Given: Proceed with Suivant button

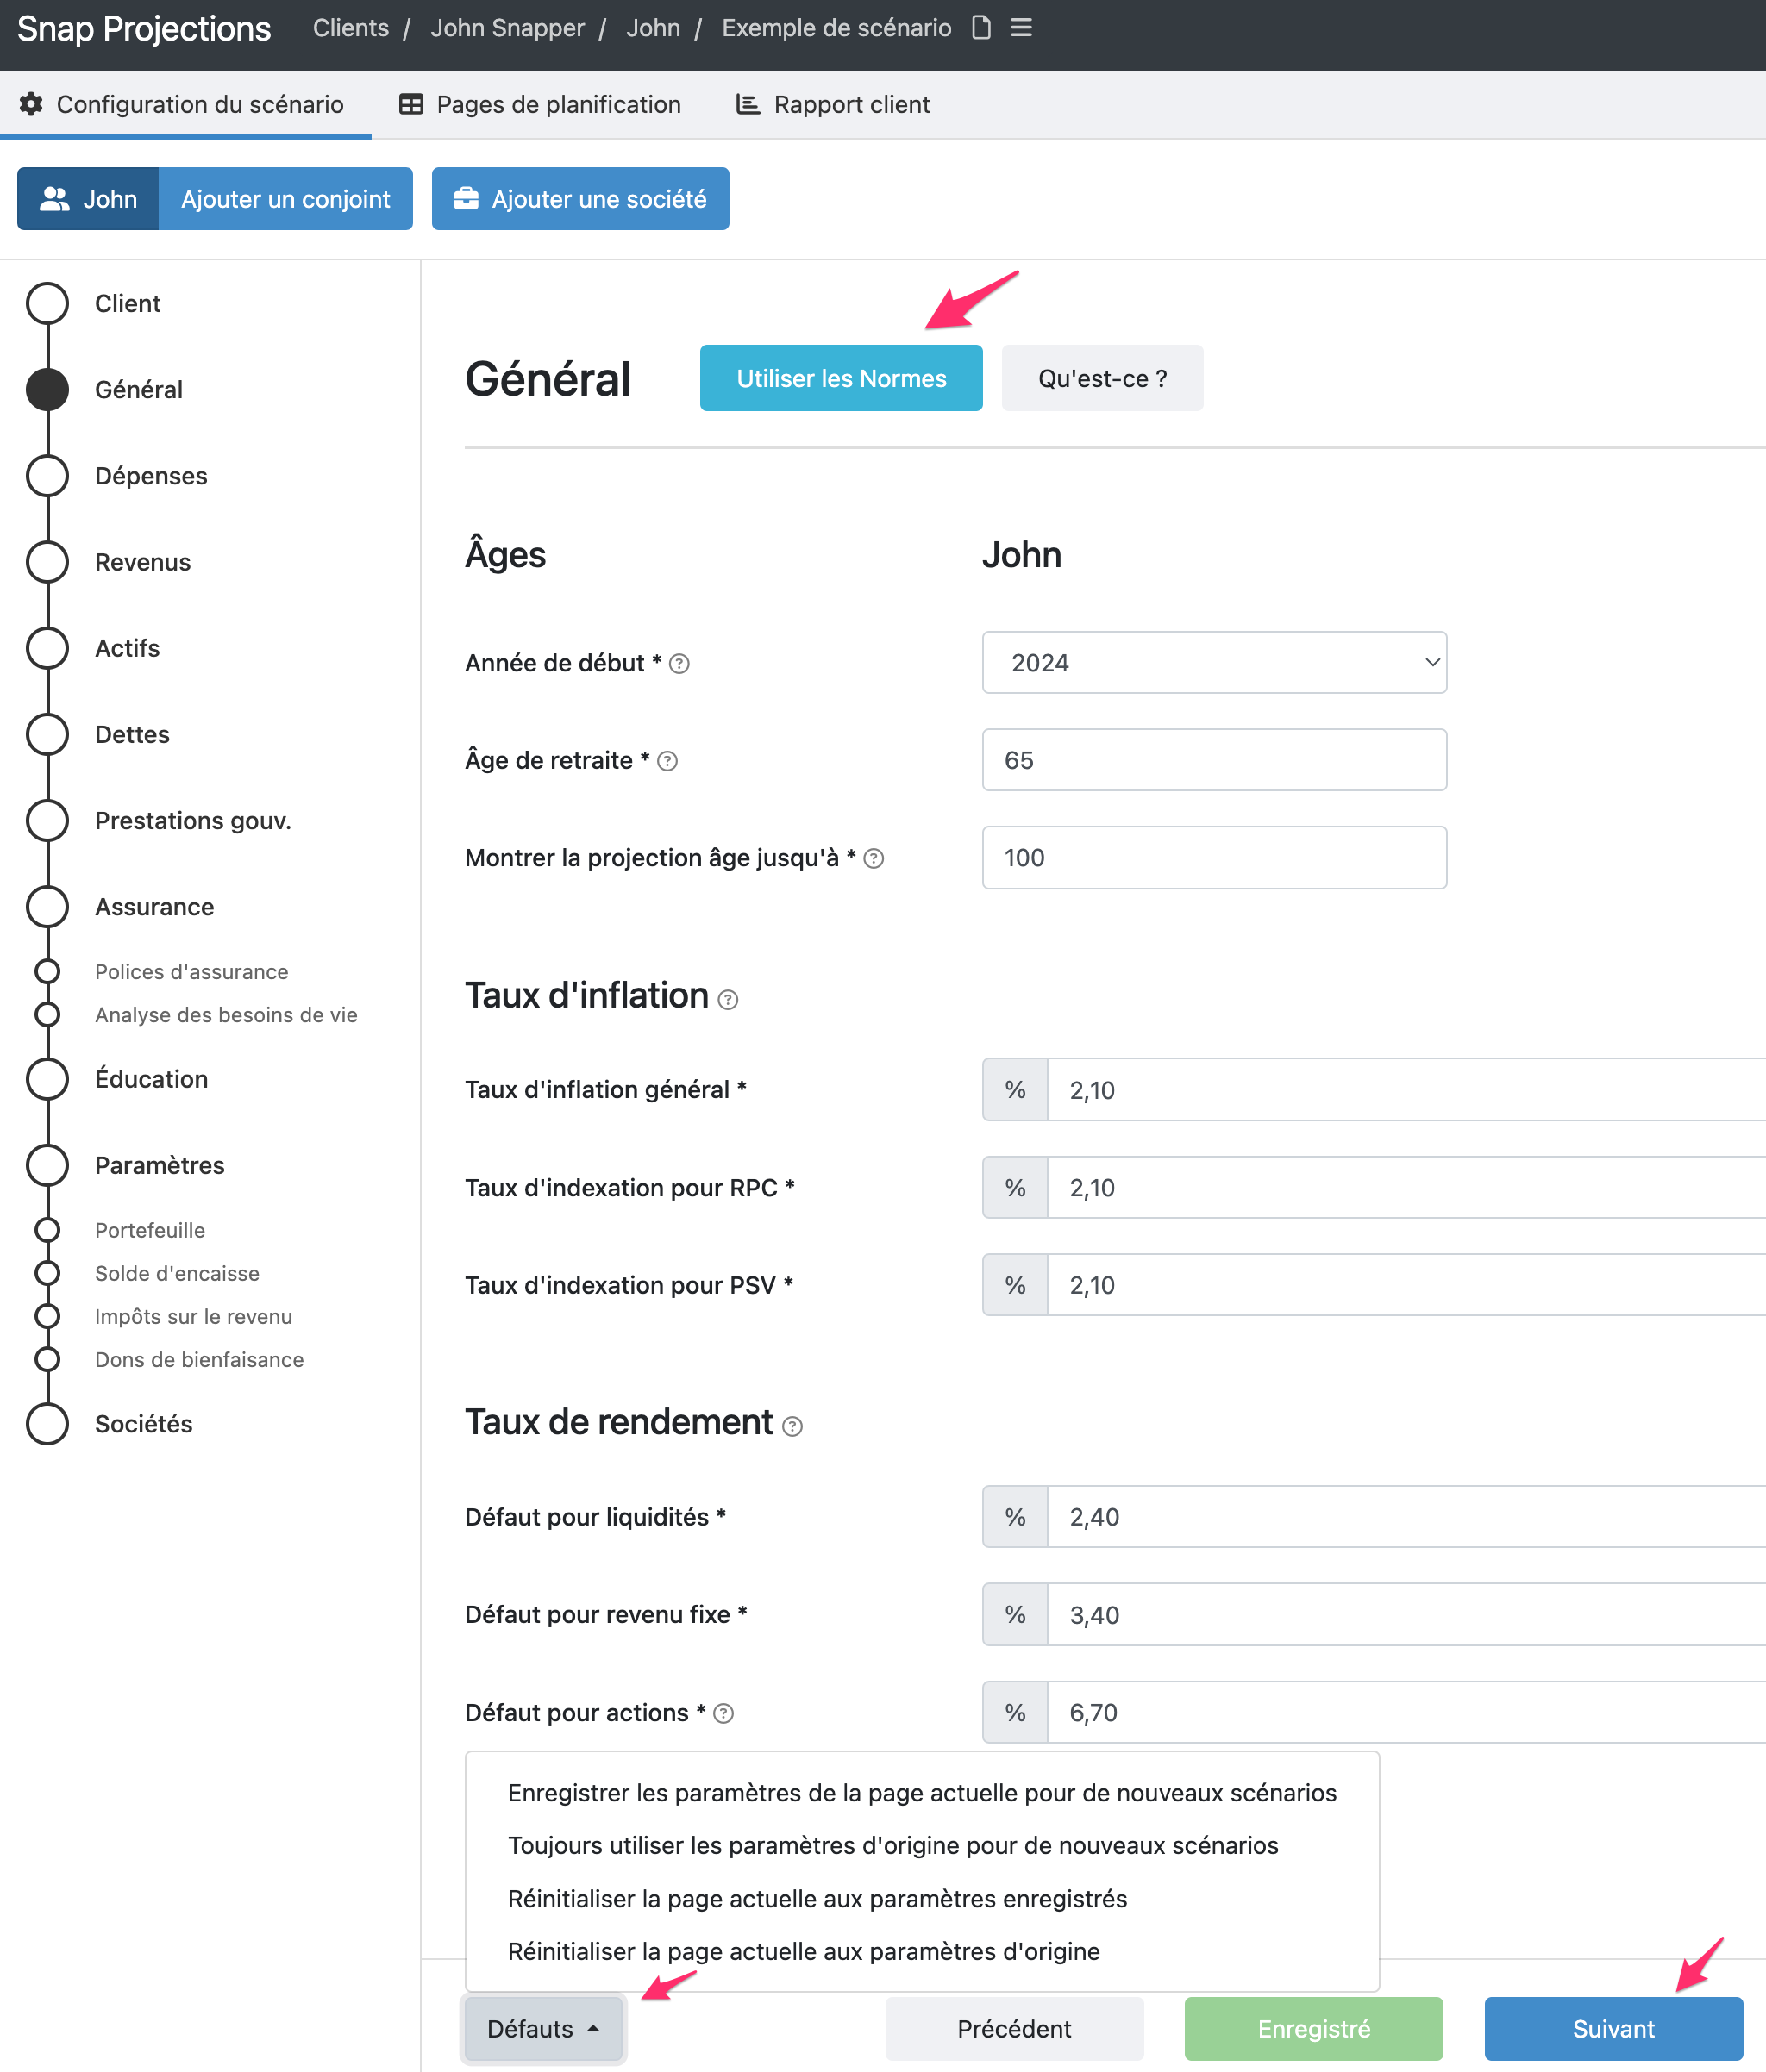Looking at the screenshot, I should pos(1613,2029).
